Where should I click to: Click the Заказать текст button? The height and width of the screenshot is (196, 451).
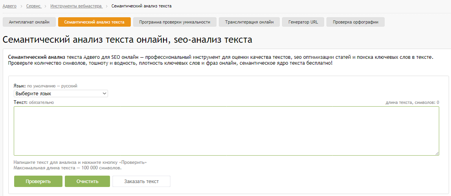(x=141, y=181)
